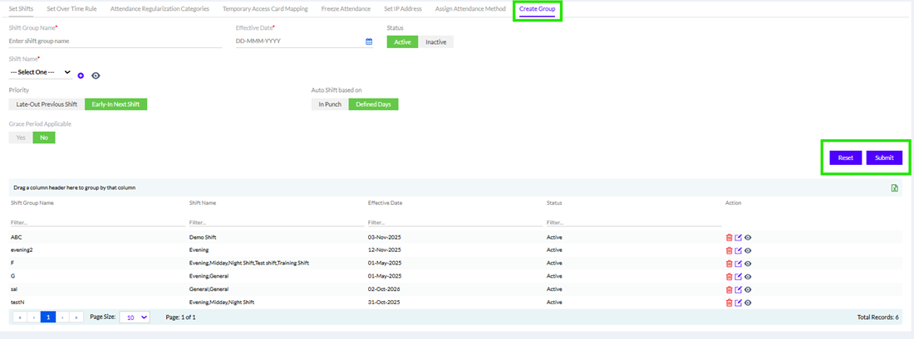Delete the sal shift group row
Screen dimensions: 914x339
click(x=729, y=289)
